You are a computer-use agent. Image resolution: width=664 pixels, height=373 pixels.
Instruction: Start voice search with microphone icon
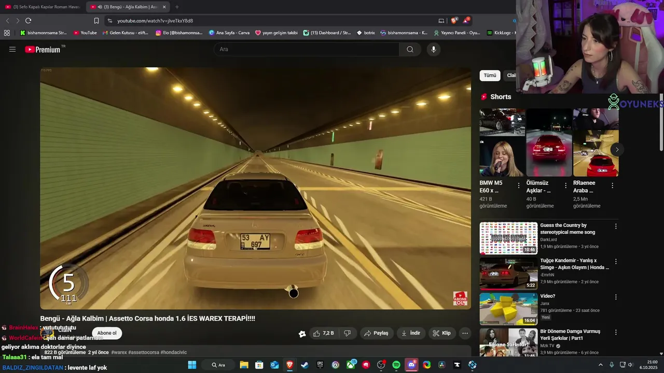[x=434, y=49]
